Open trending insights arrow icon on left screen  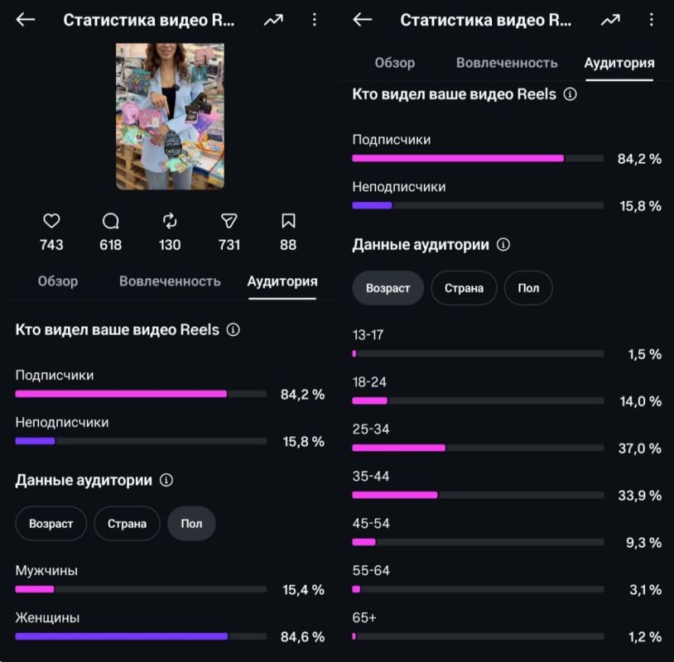(x=273, y=20)
